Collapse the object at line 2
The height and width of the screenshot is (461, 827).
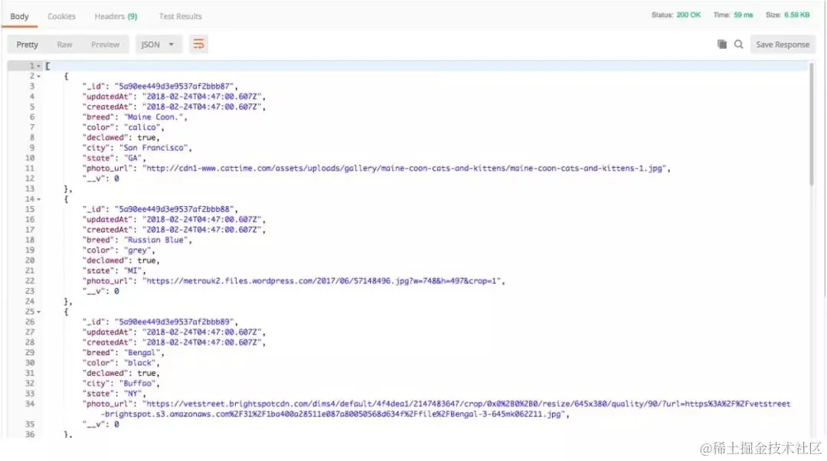tap(38, 77)
